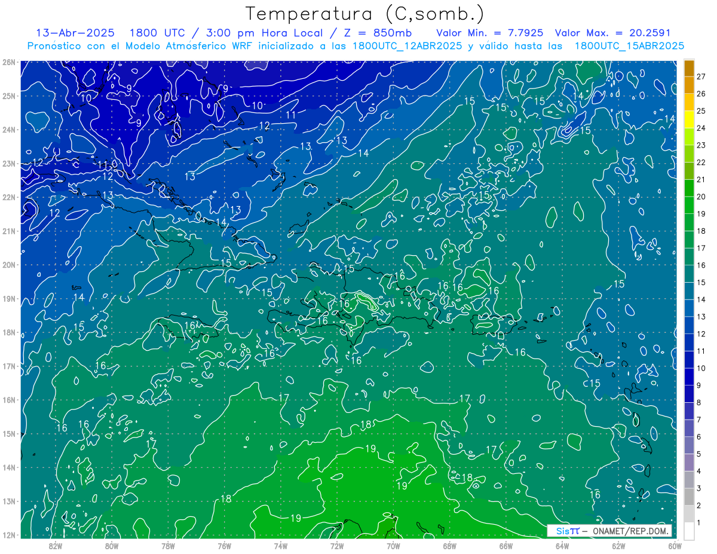Click the 'Valor Min. = 7.7925' readout

pyautogui.click(x=489, y=33)
